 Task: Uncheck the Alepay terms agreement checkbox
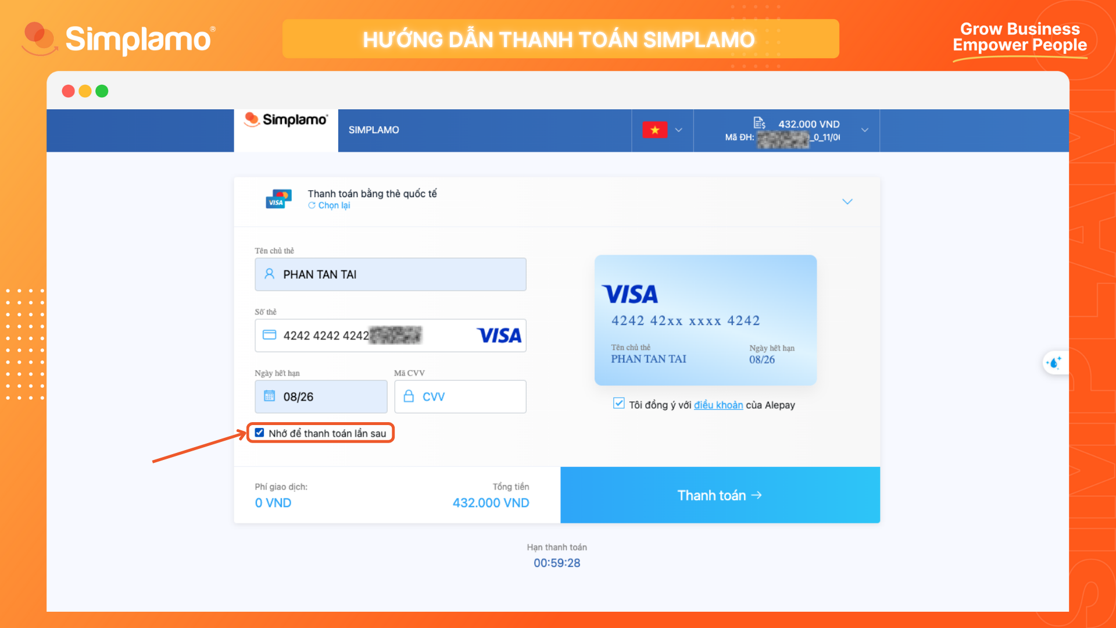point(618,404)
